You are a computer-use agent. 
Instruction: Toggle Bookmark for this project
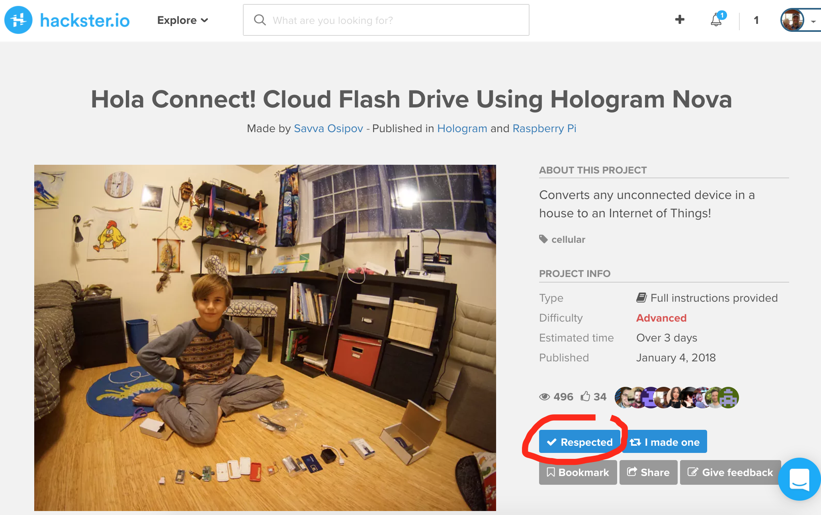578,472
